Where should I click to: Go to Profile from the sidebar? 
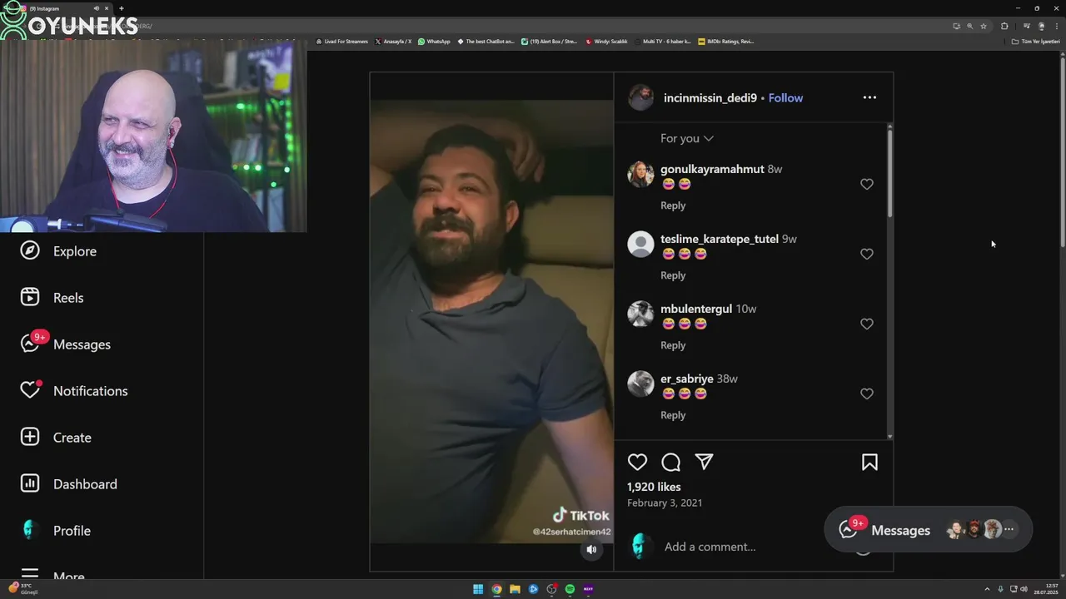coord(55,531)
